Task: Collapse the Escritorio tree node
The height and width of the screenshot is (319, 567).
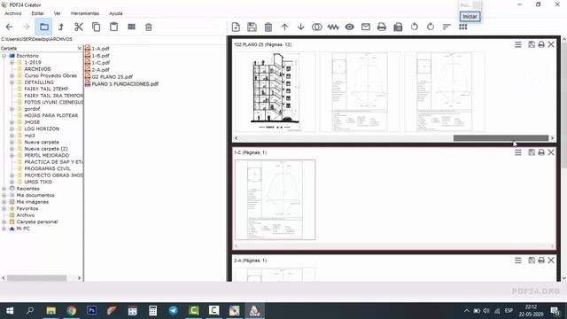Action: [x=4, y=56]
